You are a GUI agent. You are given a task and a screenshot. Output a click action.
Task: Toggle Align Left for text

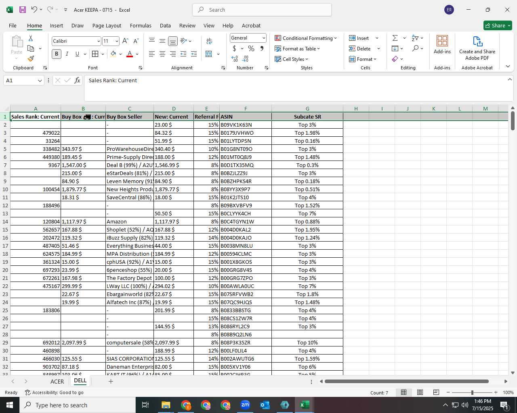click(x=152, y=54)
